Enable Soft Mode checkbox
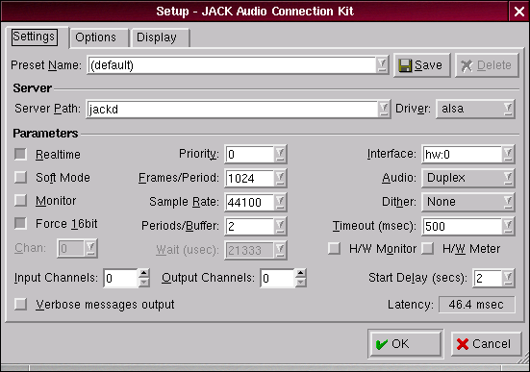 pyautogui.click(x=20, y=178)
